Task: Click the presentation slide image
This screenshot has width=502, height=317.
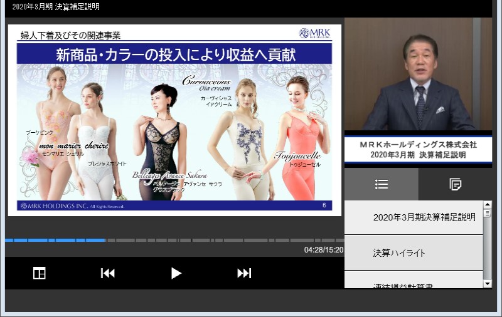Action: pyautogui.click(x=174, y=120)
